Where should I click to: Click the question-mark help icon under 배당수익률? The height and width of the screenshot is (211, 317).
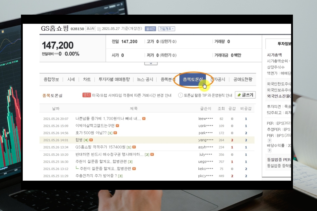(x=269, y=150)
